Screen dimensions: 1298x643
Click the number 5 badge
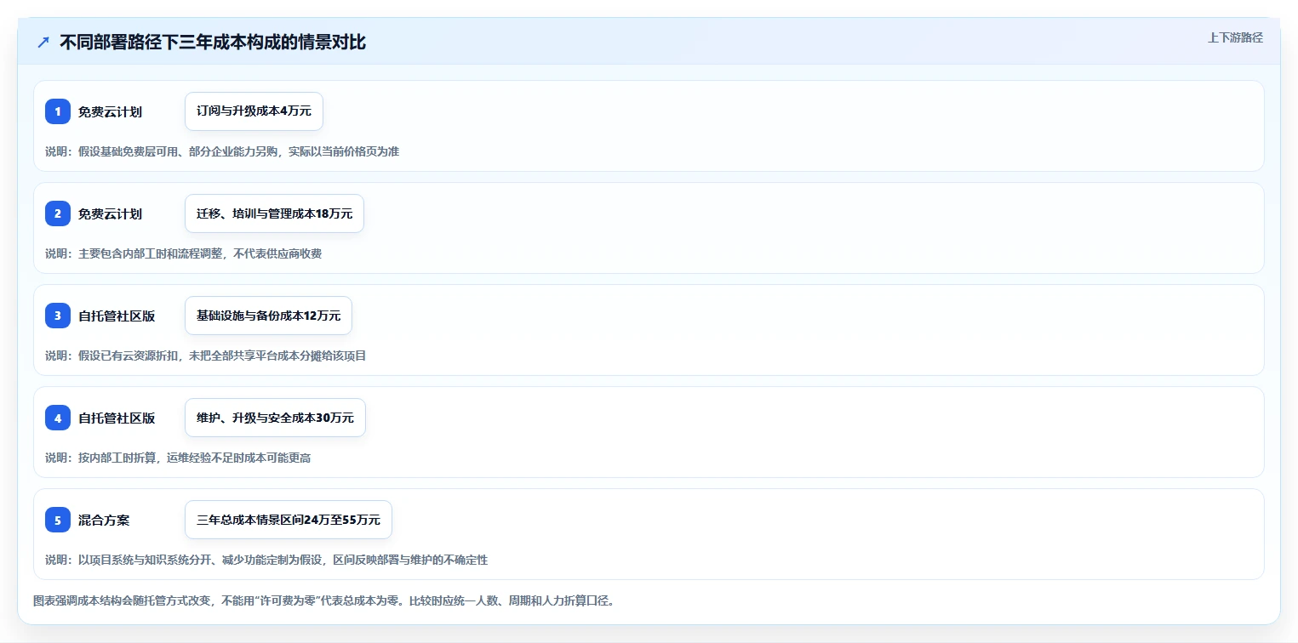[x=58, y=520]
